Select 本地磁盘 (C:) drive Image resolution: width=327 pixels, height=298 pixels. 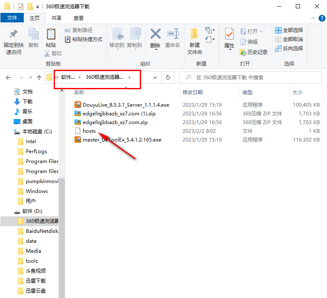coord(37,132)
